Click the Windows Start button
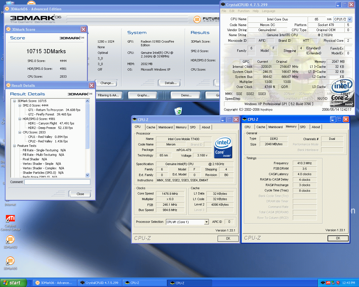Screen dimensions: 359x287 [13, 283]
